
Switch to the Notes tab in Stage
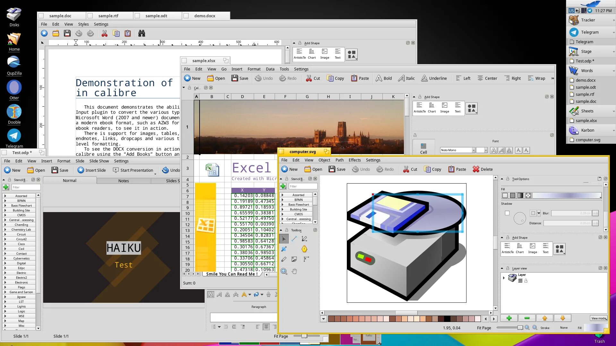pos(123,181)
